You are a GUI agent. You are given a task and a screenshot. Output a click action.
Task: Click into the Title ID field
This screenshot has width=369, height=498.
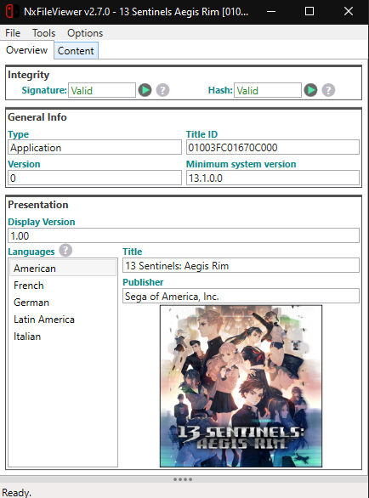point(273,147)
